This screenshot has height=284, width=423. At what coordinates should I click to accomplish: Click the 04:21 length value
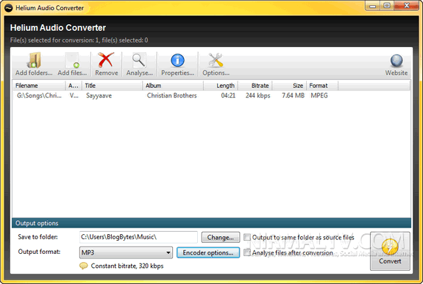228,95
